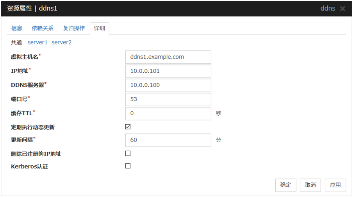
Task: Select the 复归操作 tab
Action: (74, 28)
